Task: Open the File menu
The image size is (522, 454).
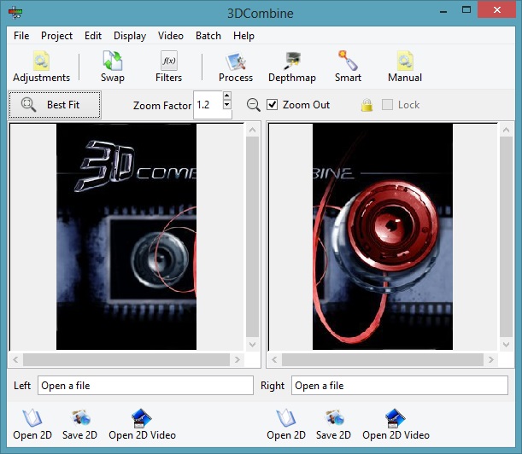Action: coord(21,36)
